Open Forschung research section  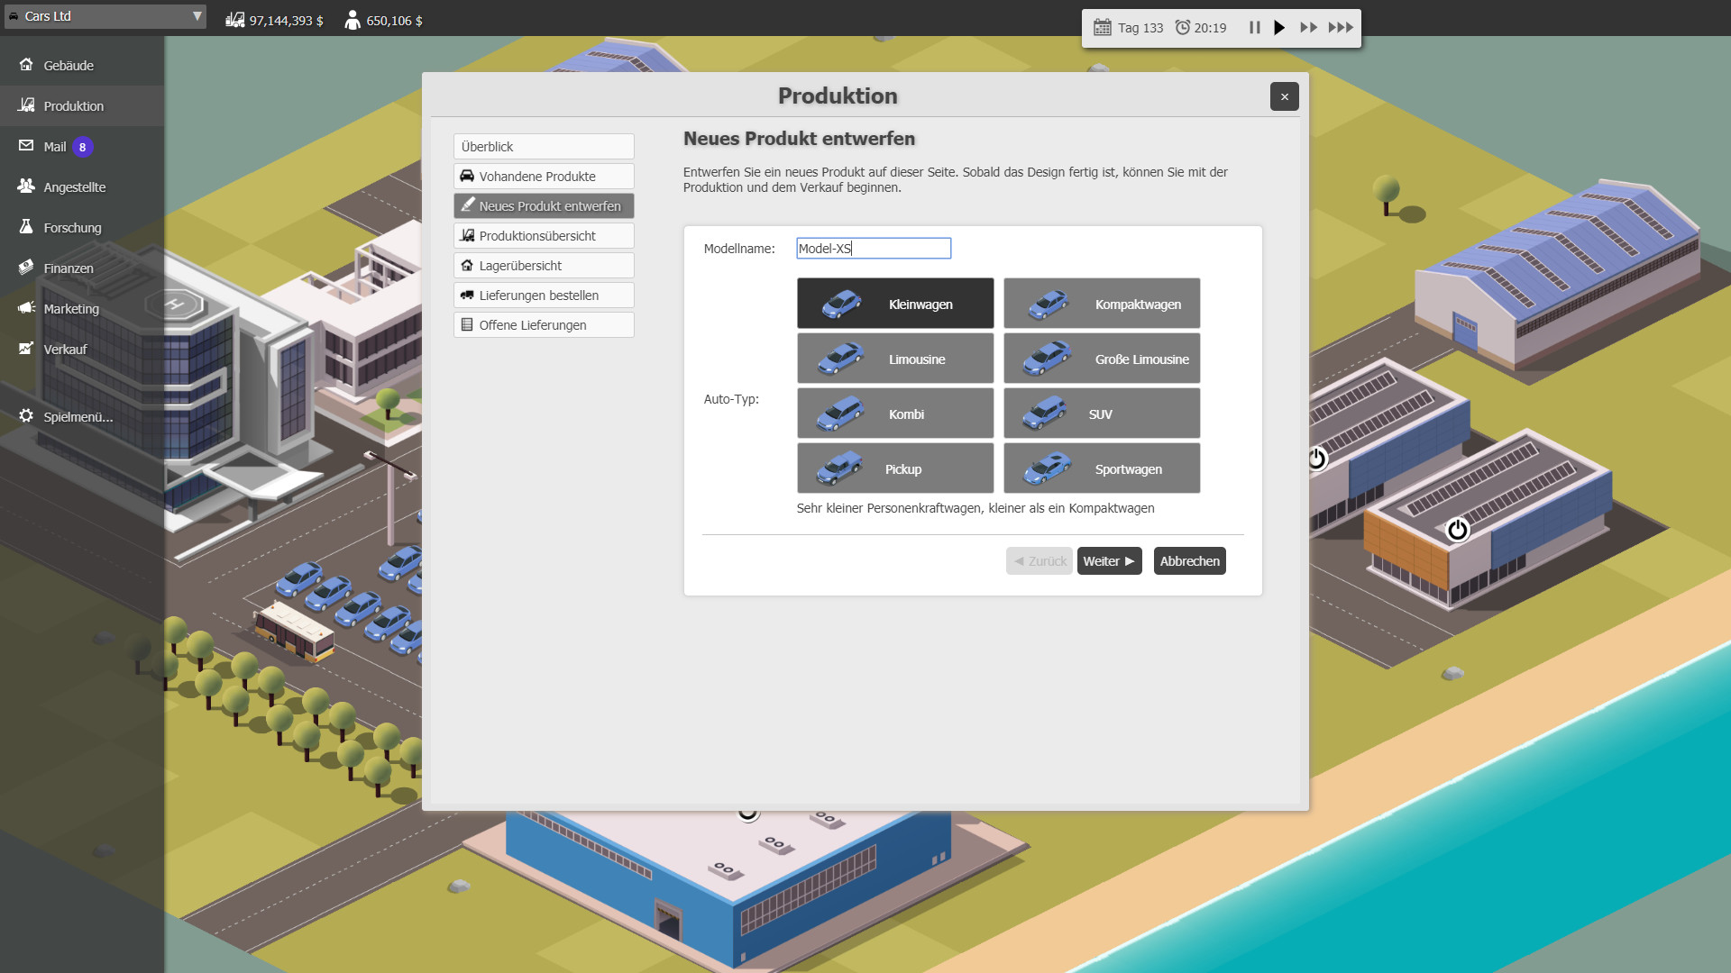tap(72, 228)
